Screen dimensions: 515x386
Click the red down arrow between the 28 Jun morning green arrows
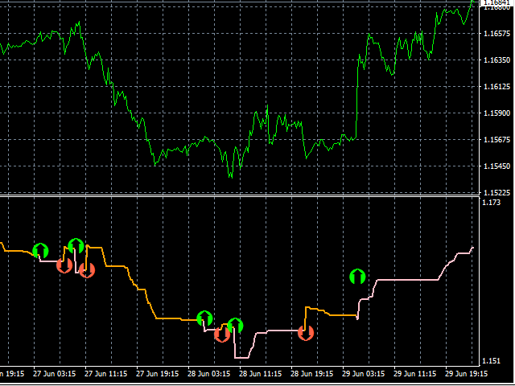coord(222,335)
